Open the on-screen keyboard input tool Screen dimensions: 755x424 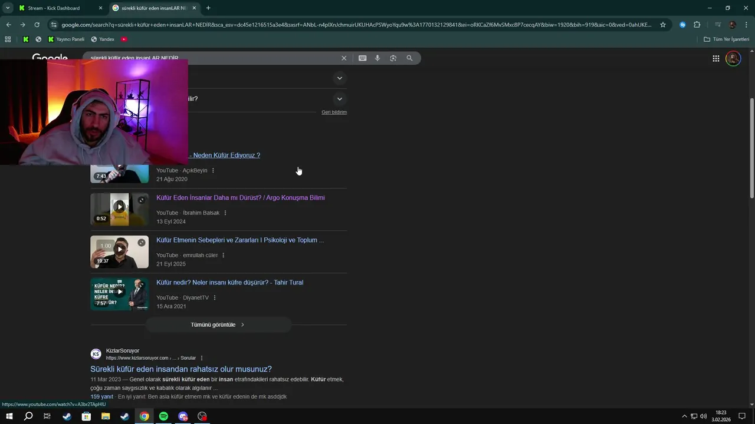pyautogui.click(x=362, y=58)
